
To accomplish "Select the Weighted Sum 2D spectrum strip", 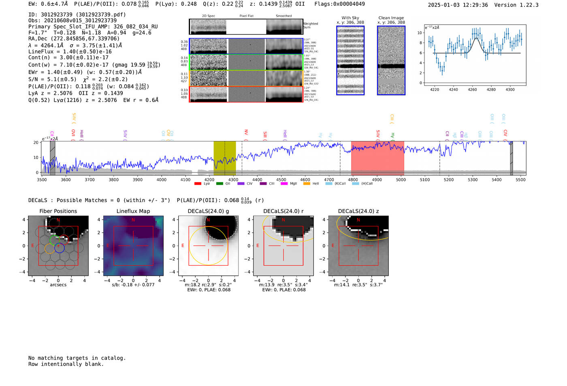I will point(246,27).
